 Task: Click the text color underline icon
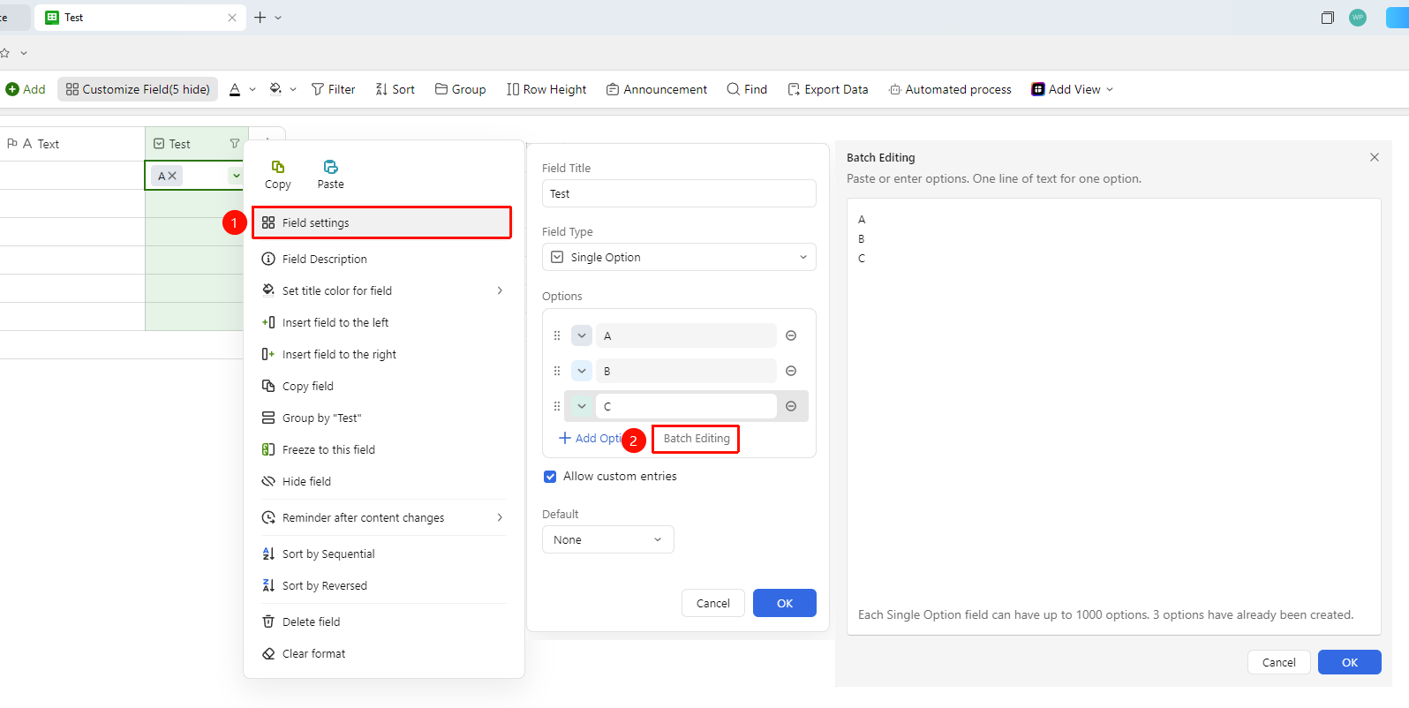[x=235, y=89]
